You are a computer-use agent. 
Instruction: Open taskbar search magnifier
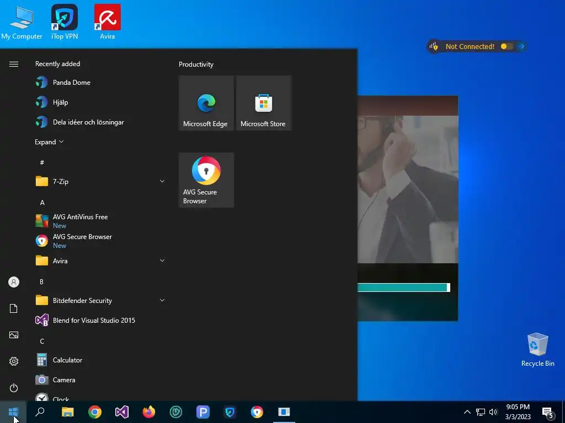pos(40,412)
